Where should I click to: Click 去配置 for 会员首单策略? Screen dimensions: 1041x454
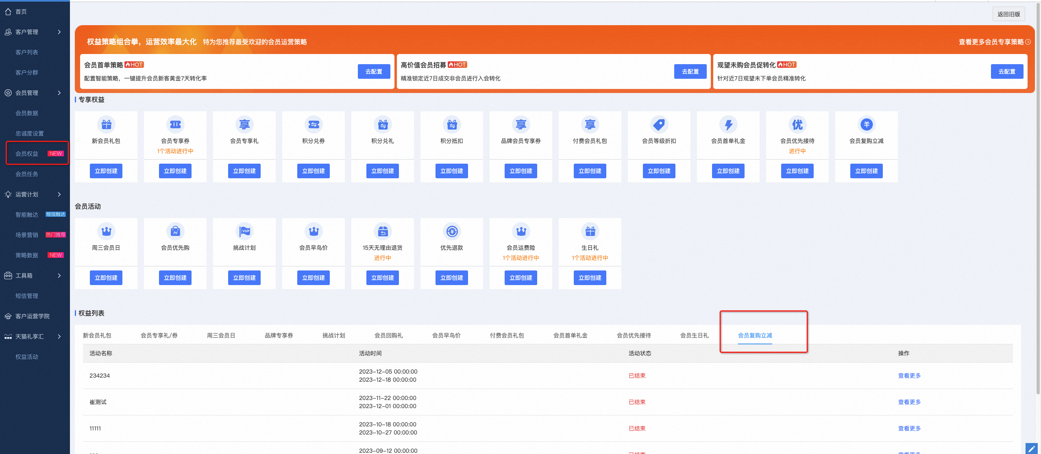(374, 71)
